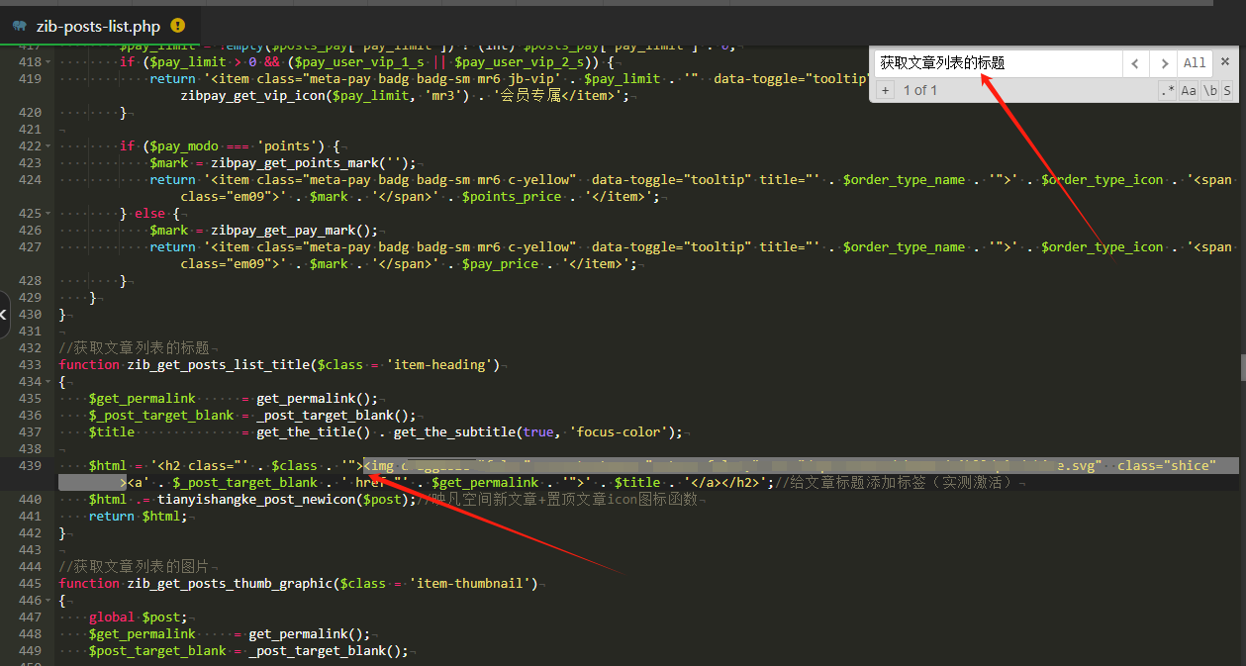Click the next match arrow in search box
1246x666 pixels.
pos(1164,62)
